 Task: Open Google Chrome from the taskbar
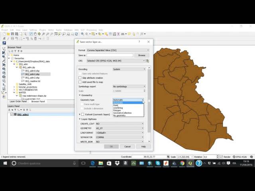tap(182, 163)
